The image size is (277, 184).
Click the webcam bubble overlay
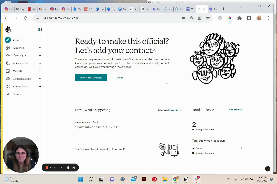[x=21, y=155]
